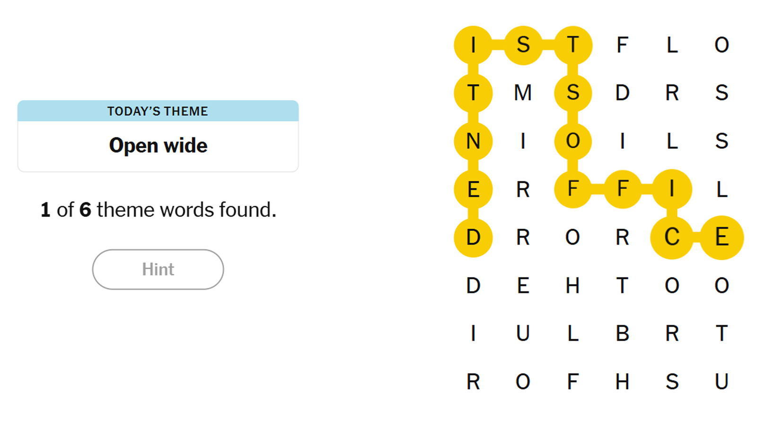Tap the highlighted E beside the C
This screenshot has width=757, height=425.
point(722,237)
